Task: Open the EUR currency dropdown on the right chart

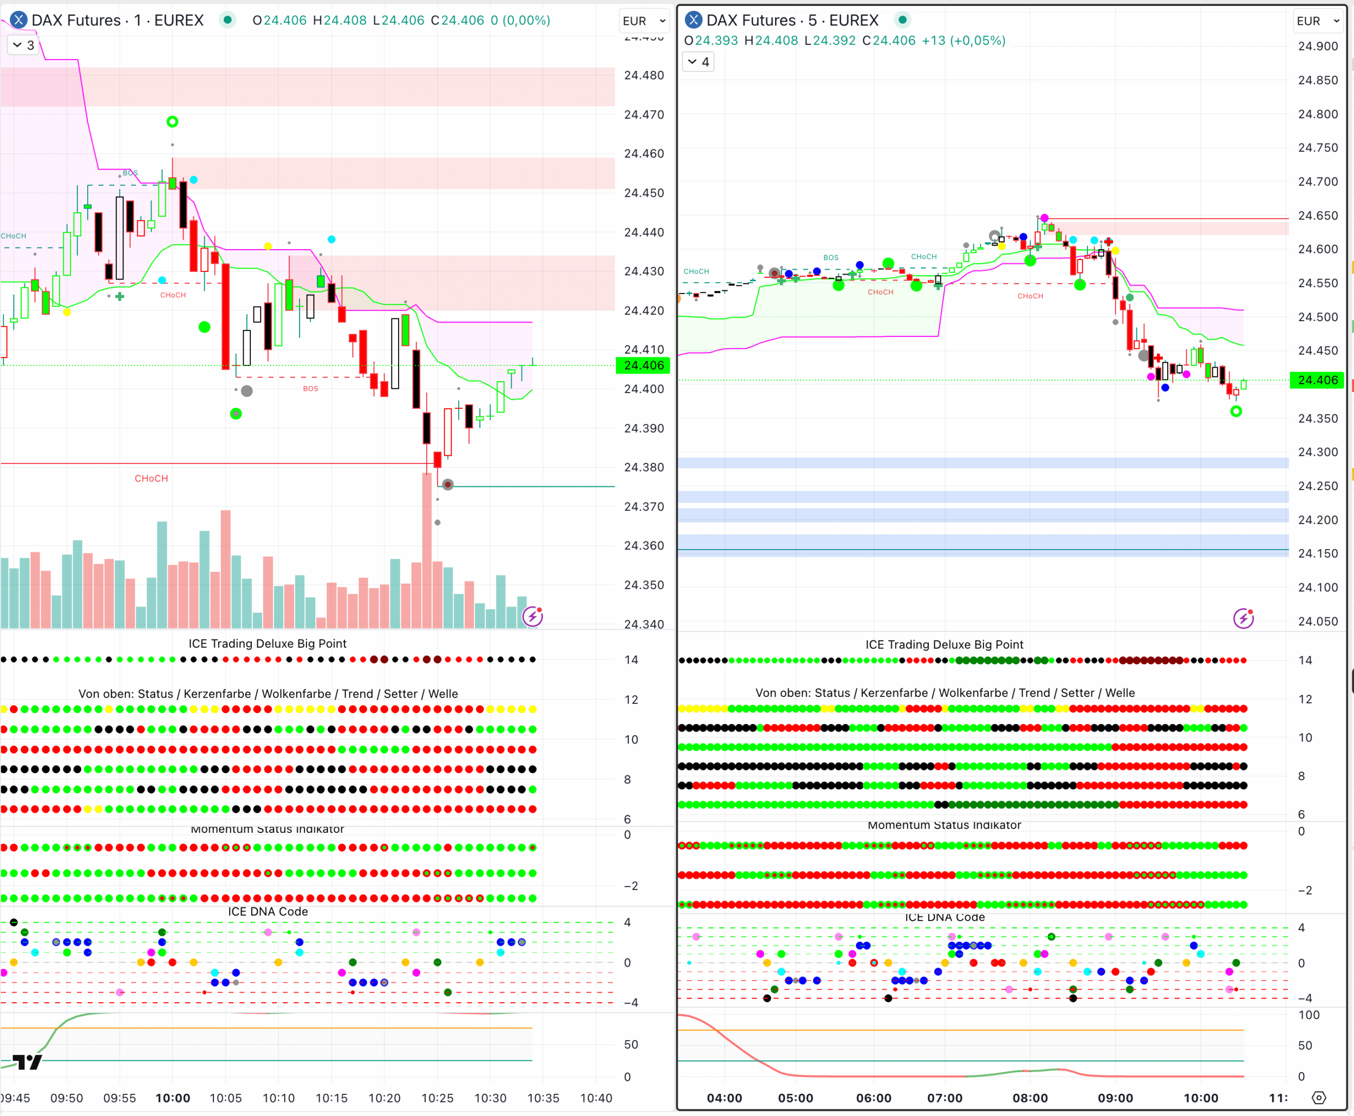Action: [x=1317, y=21]
